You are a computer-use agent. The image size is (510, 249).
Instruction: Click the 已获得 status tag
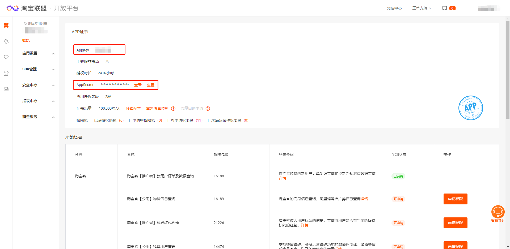coord(398,176)
